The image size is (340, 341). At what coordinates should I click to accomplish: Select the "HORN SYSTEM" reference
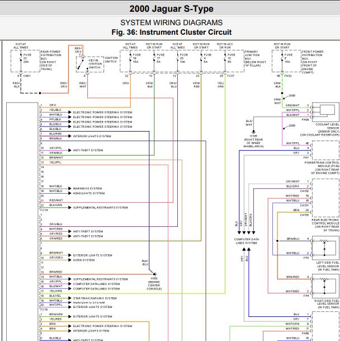(x=84, y=260)
